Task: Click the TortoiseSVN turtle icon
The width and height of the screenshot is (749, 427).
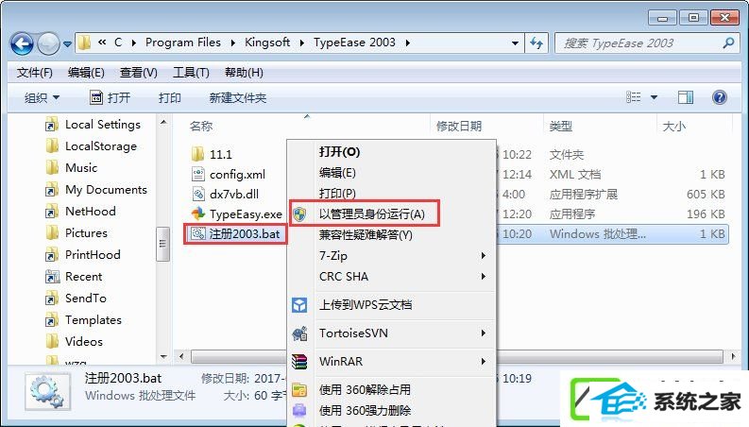Action: 299,333
